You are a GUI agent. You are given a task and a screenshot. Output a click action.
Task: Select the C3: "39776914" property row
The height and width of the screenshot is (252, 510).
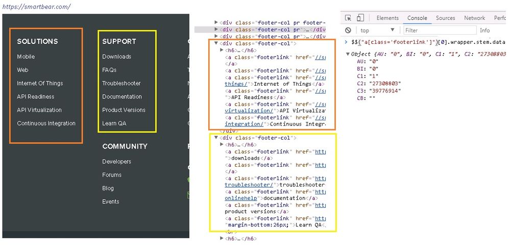click(x=379, y=91)
